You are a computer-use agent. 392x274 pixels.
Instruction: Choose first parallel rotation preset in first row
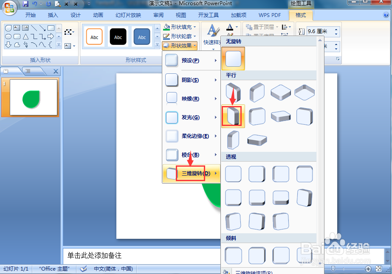point(233,92)
